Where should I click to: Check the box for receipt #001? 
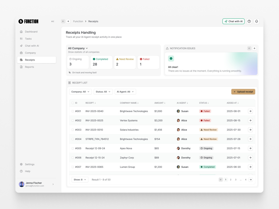73,111
